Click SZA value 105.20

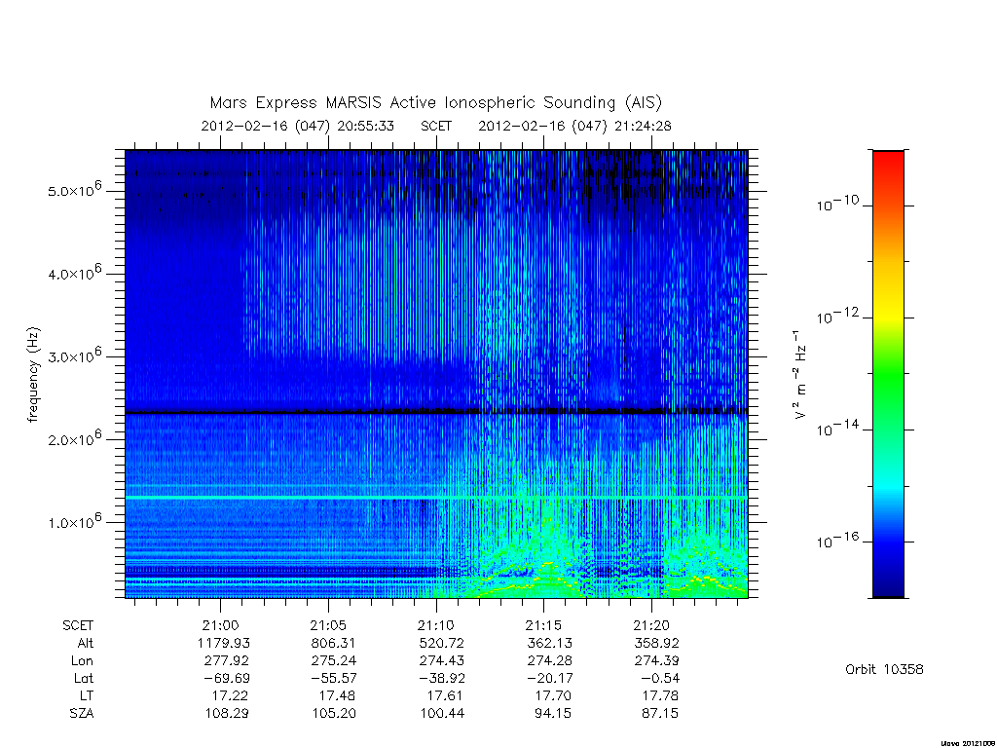click(x=333, y=714)
